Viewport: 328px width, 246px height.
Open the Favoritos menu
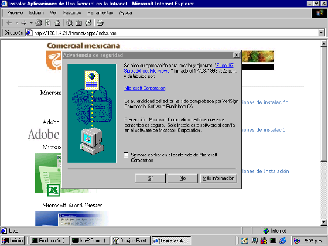point(72,13)
